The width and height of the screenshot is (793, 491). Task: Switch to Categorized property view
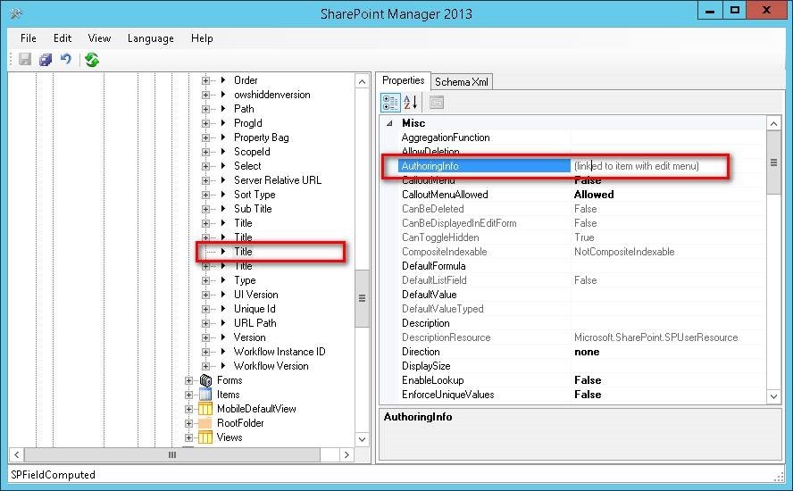pyautogui.click(x=390, y=103)
